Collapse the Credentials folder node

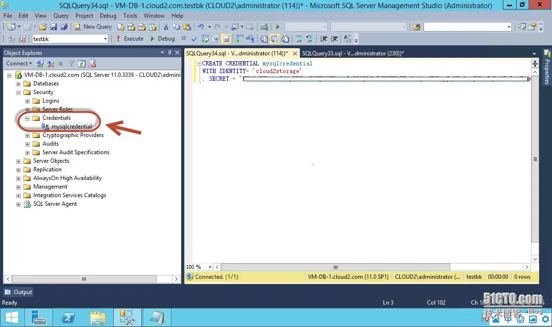pos(28,118)
